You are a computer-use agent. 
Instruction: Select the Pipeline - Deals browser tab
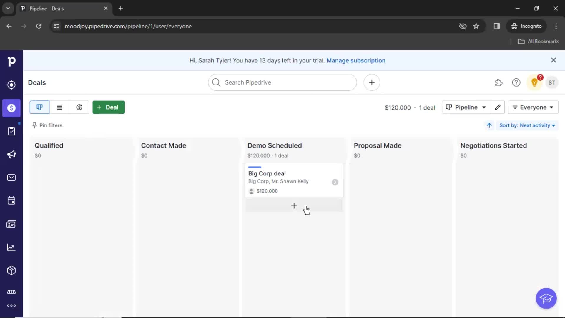tap(64, 9)
